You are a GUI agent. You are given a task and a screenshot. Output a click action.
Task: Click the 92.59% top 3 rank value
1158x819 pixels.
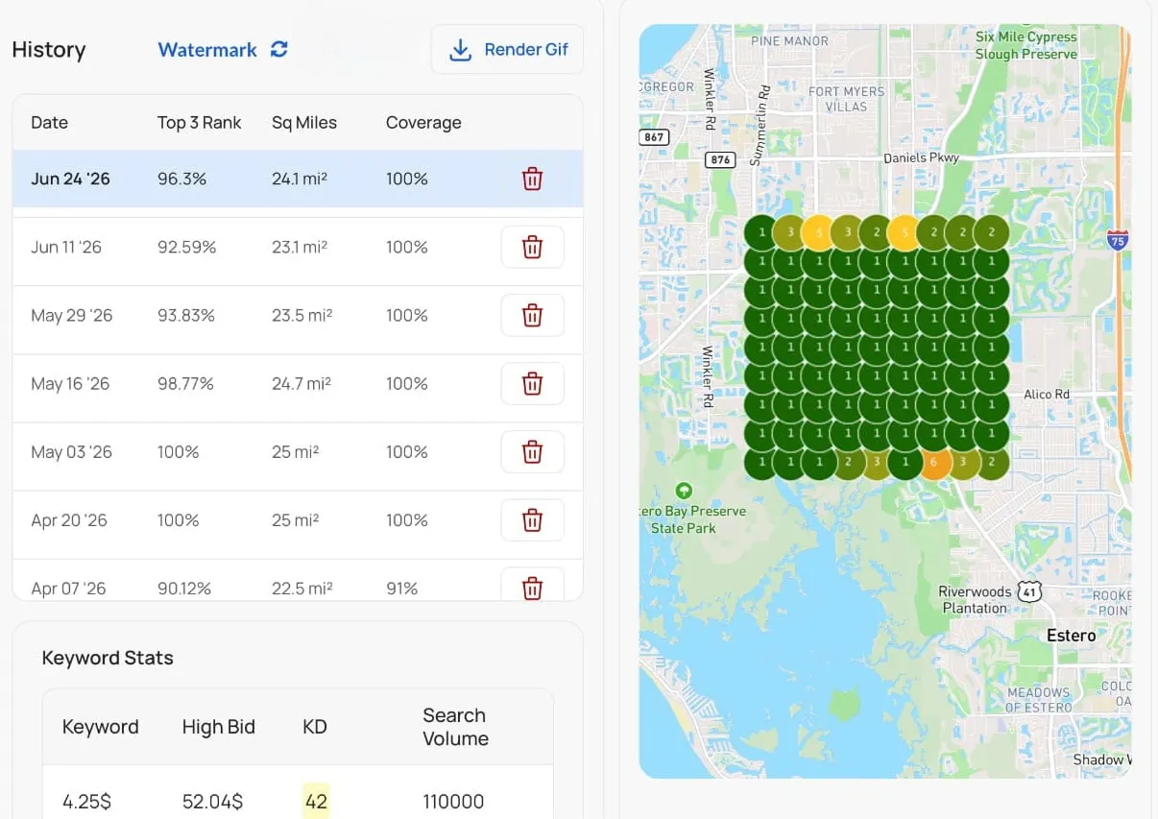pos(187,247)
